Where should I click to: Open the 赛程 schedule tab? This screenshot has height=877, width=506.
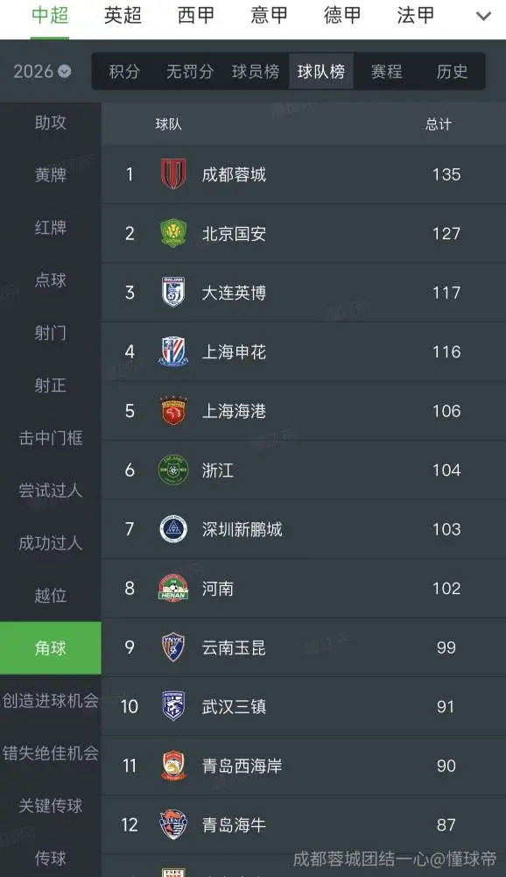click(386, 71)
